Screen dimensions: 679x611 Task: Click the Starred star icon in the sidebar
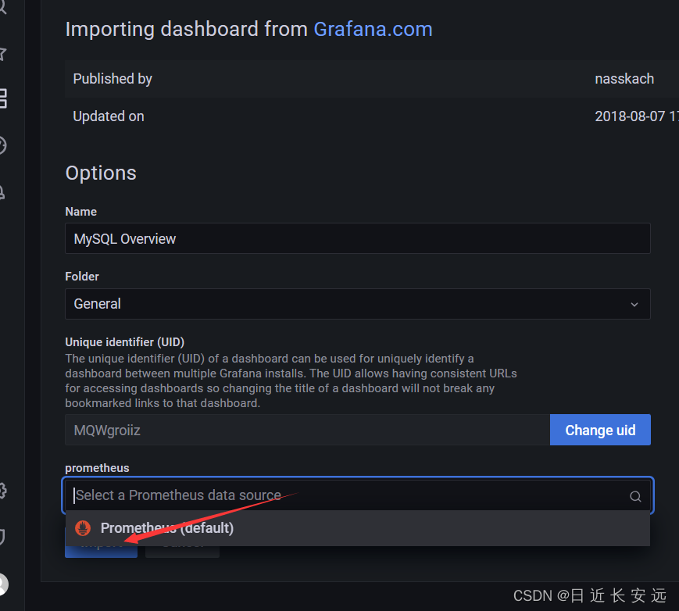click(x=2, y=54)
